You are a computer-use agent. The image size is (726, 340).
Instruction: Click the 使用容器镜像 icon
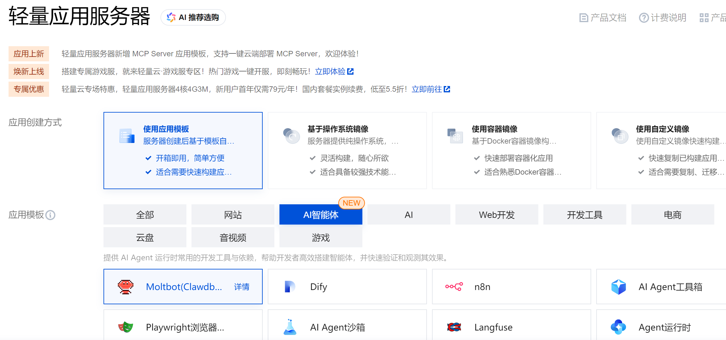(455, 136)
